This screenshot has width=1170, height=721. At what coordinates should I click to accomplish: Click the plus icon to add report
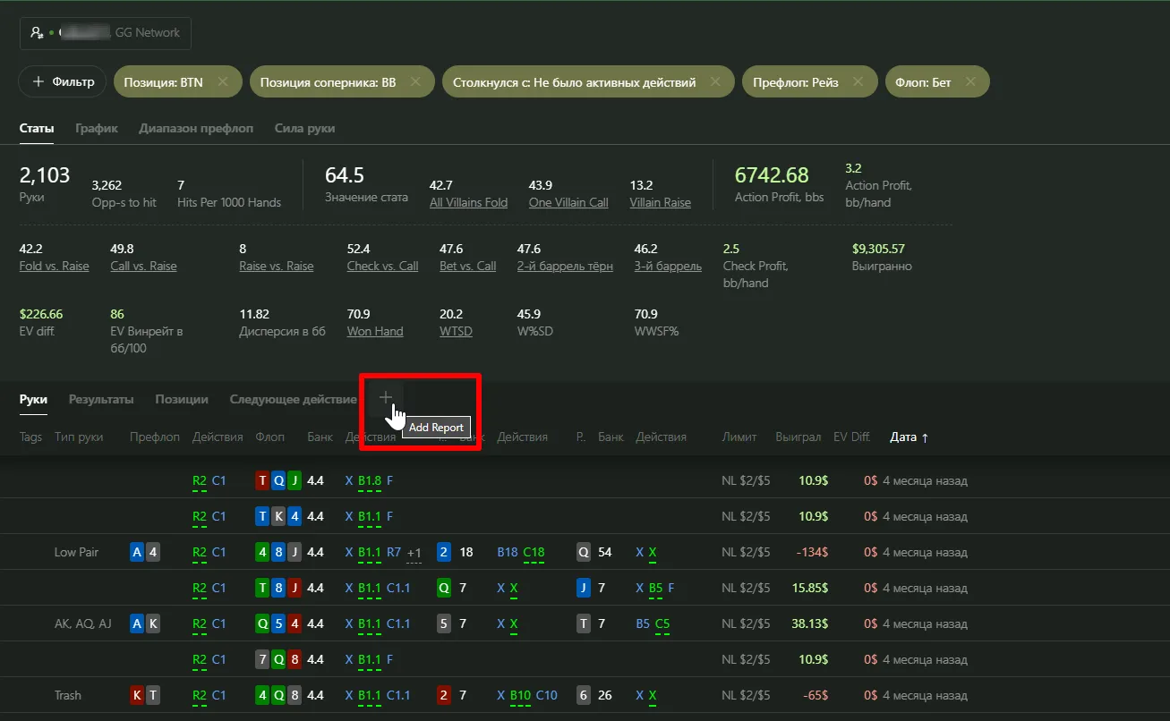coord(386,398)
